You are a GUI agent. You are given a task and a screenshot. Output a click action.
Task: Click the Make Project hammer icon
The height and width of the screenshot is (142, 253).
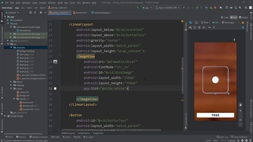point(138,7)
